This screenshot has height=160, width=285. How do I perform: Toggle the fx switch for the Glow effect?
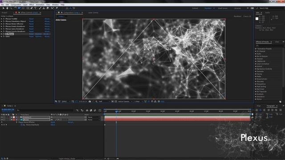point(4,36)
